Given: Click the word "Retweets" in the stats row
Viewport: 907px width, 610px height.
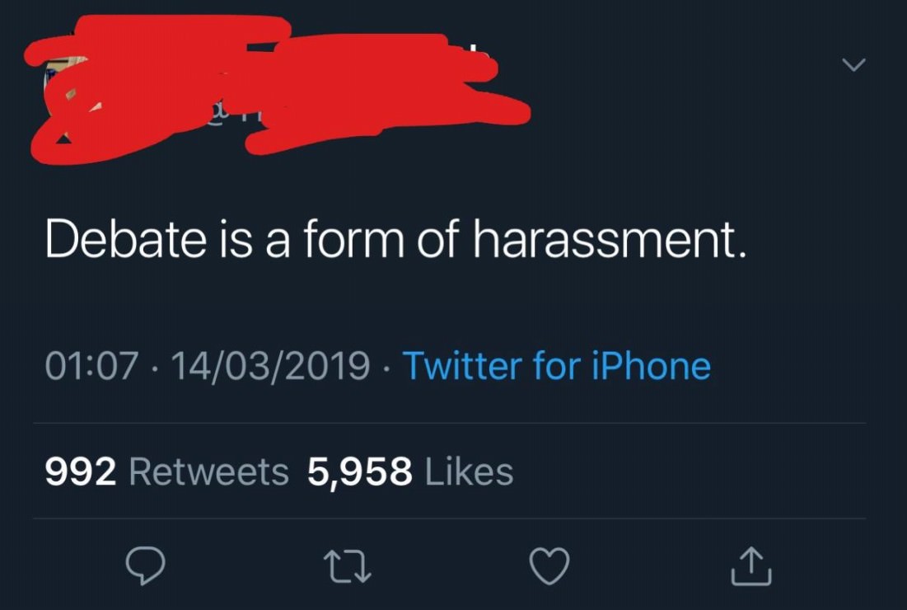Looking at the screenshot, I should pos(209,472).
